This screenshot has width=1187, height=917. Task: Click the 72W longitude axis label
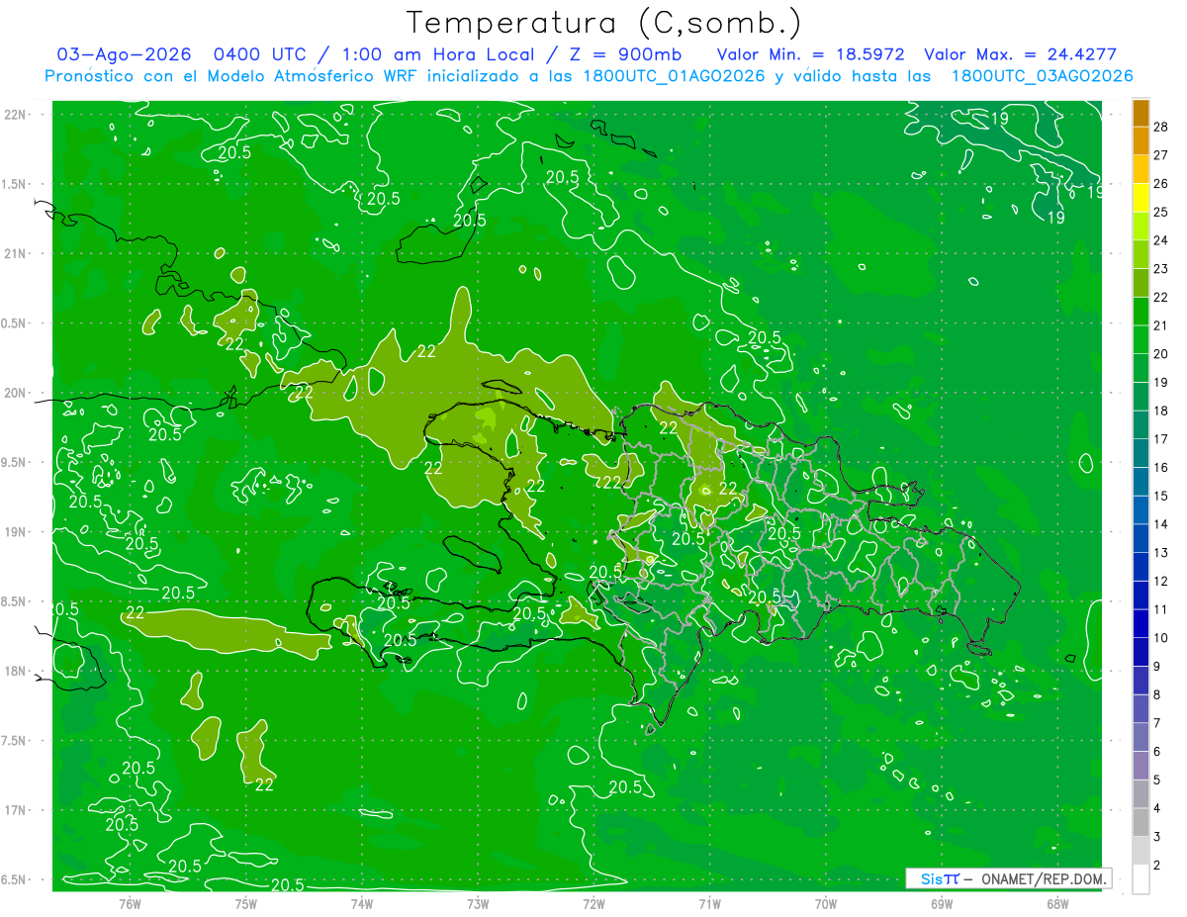(x=593, y=902)
